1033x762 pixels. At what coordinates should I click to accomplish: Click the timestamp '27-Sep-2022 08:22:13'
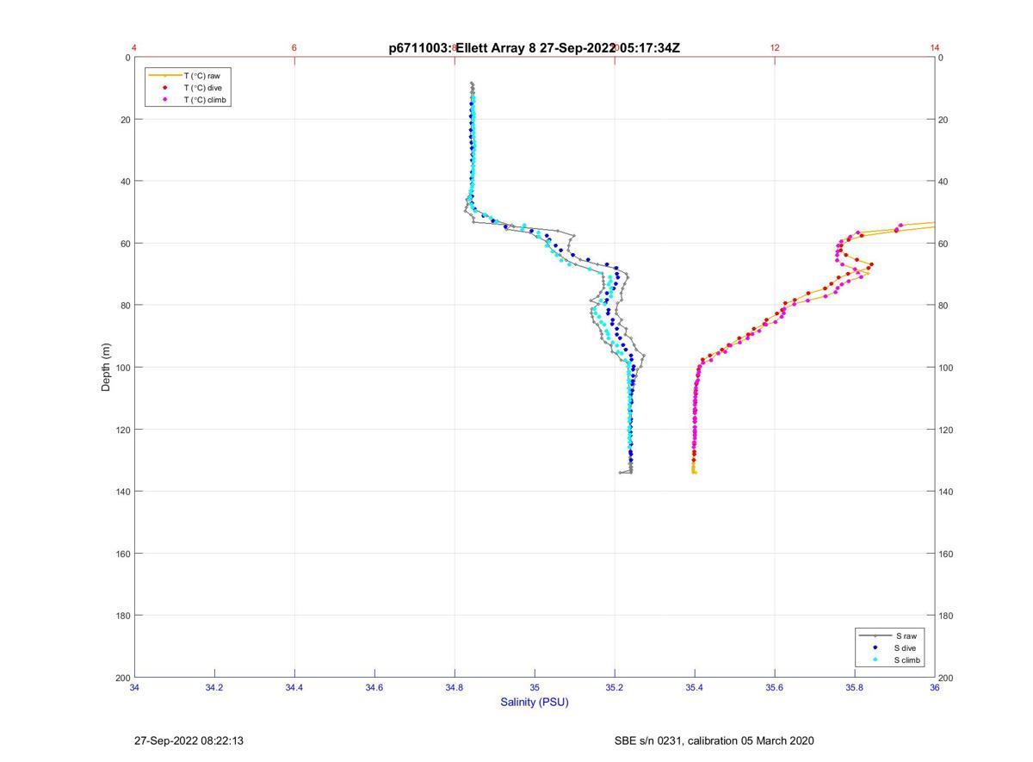pyautogui.click(x=189, y=740)
